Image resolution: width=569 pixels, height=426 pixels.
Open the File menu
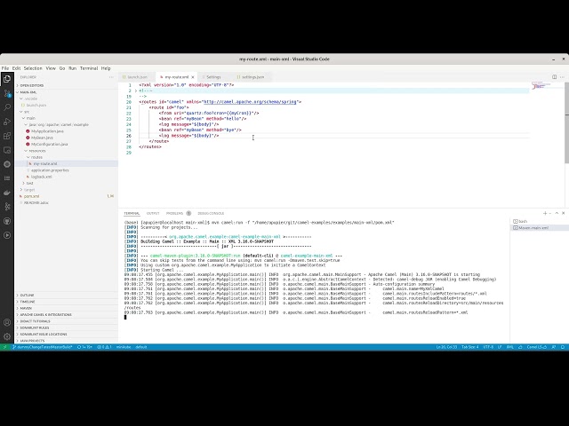pos(5,68)
